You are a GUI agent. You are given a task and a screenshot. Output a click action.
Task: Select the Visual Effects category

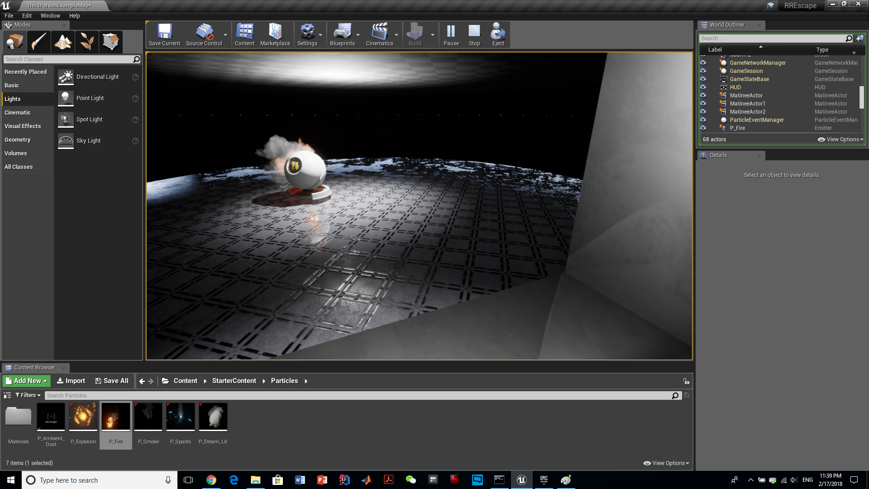coord(23,126)
